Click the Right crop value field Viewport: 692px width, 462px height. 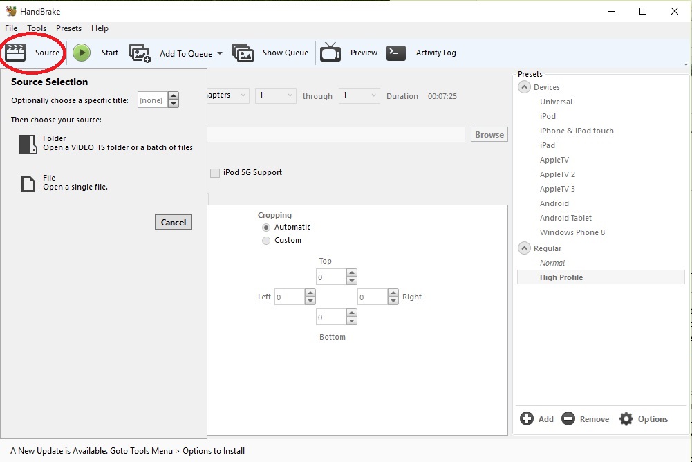coord(373,297)
